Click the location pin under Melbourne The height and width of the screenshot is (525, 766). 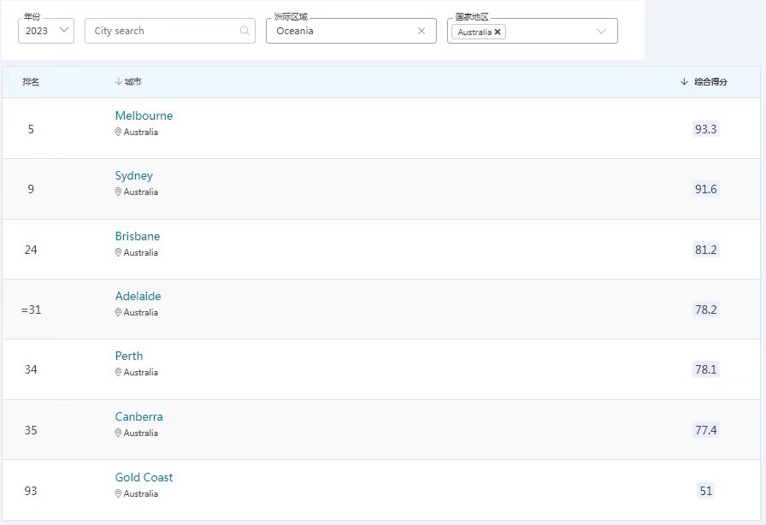tap(119, 133)
